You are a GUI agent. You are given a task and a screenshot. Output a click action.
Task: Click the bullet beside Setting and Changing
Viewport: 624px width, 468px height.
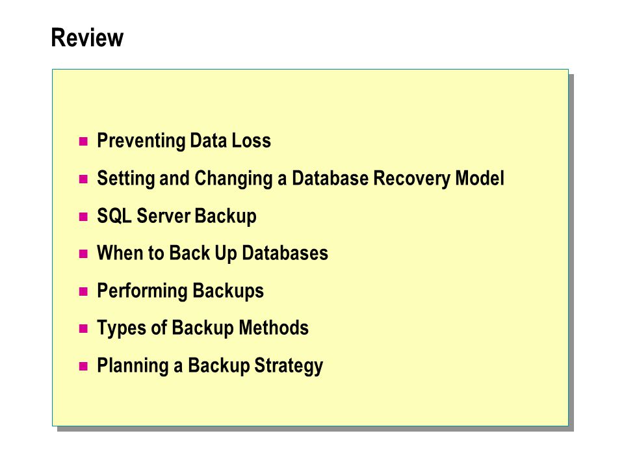[x=83, y=179]
